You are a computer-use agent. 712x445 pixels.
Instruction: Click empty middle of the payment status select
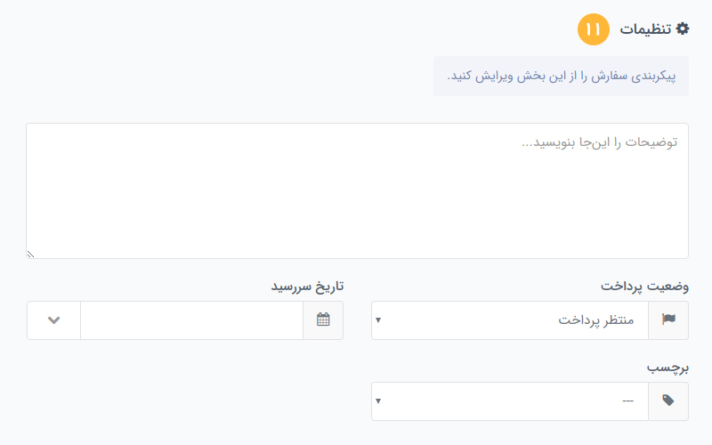tap(468, 320)
